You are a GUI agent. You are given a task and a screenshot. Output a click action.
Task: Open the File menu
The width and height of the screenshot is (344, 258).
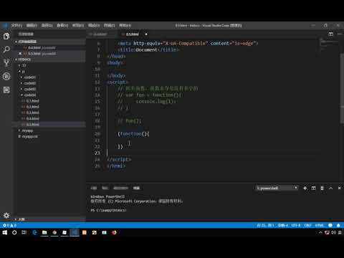point(16,25)
